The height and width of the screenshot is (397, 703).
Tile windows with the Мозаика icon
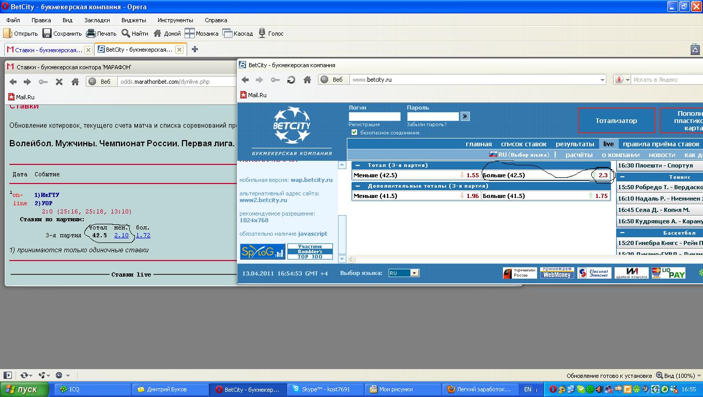click(x=190, y=34)
